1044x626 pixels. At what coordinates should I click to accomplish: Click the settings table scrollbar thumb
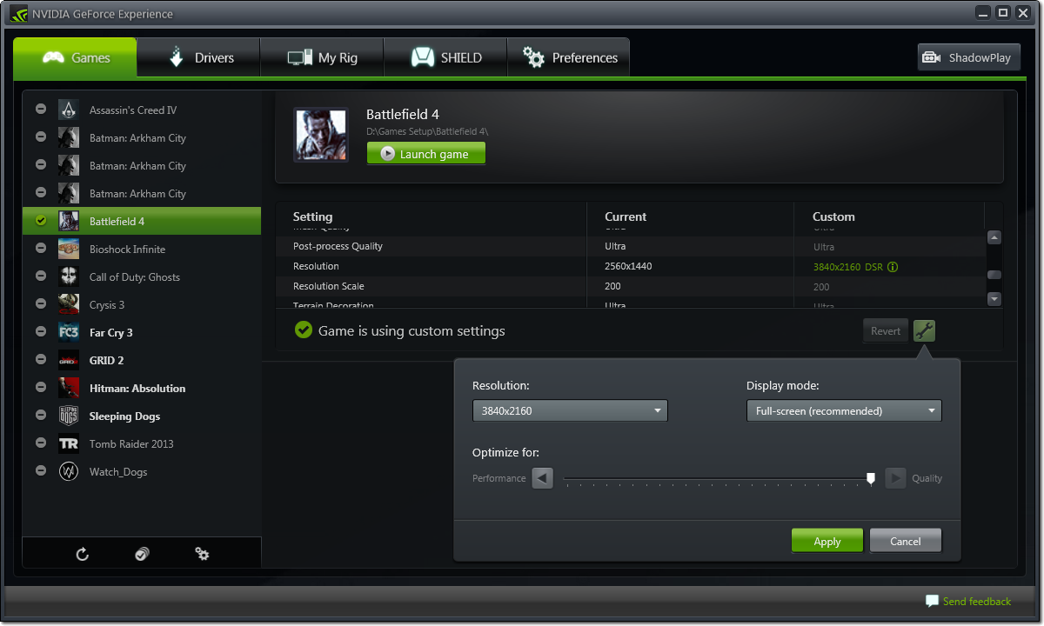[994, 275]
